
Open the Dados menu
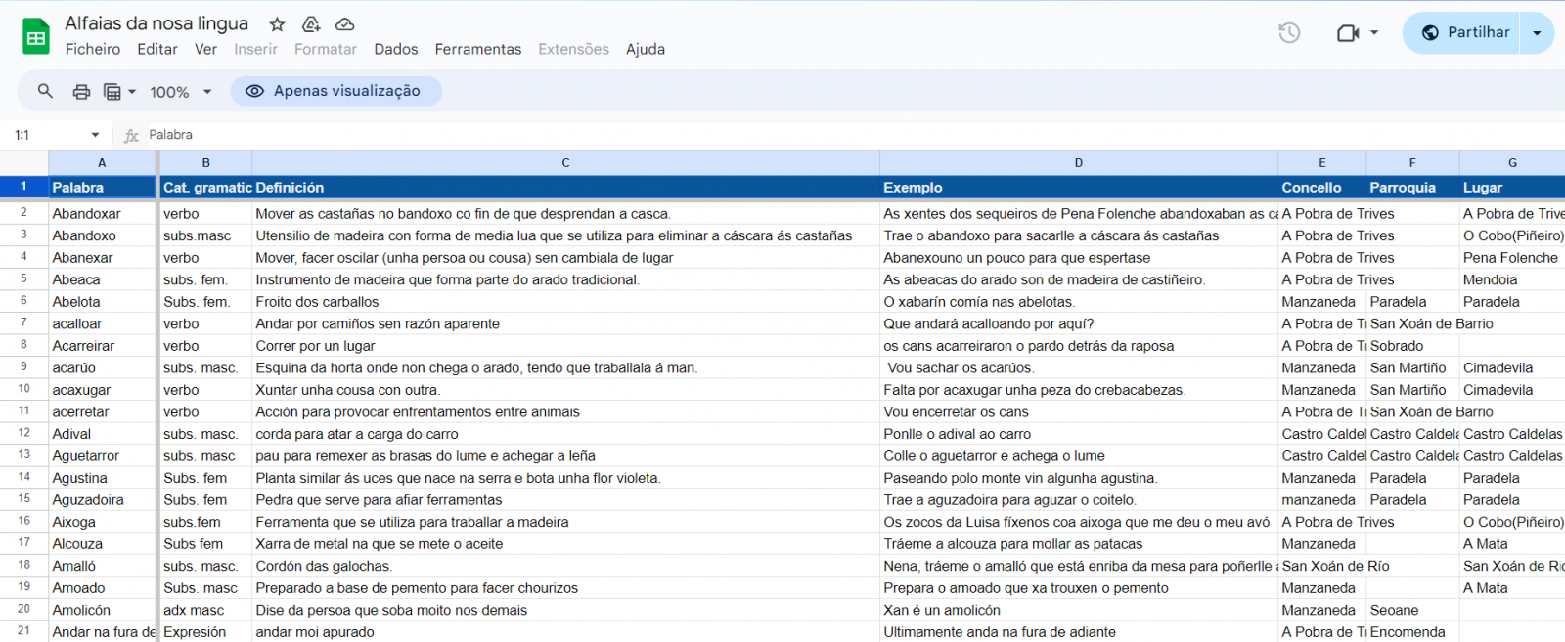pos(395,49)
